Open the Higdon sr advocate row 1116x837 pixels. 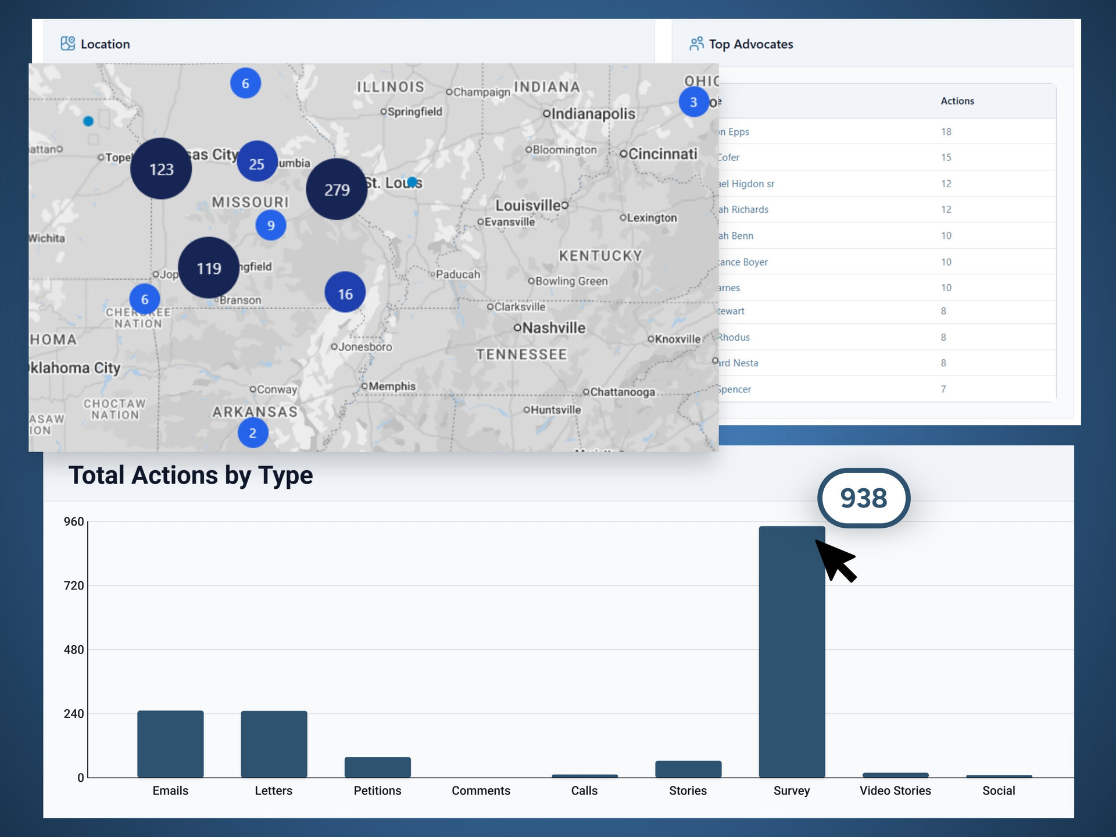click(x=746, y=184)
